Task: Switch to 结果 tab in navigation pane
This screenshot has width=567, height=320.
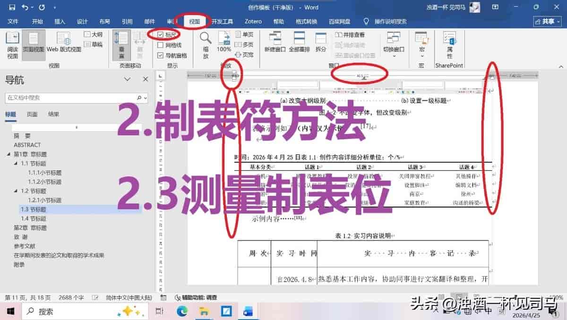Action: (54, 114)
